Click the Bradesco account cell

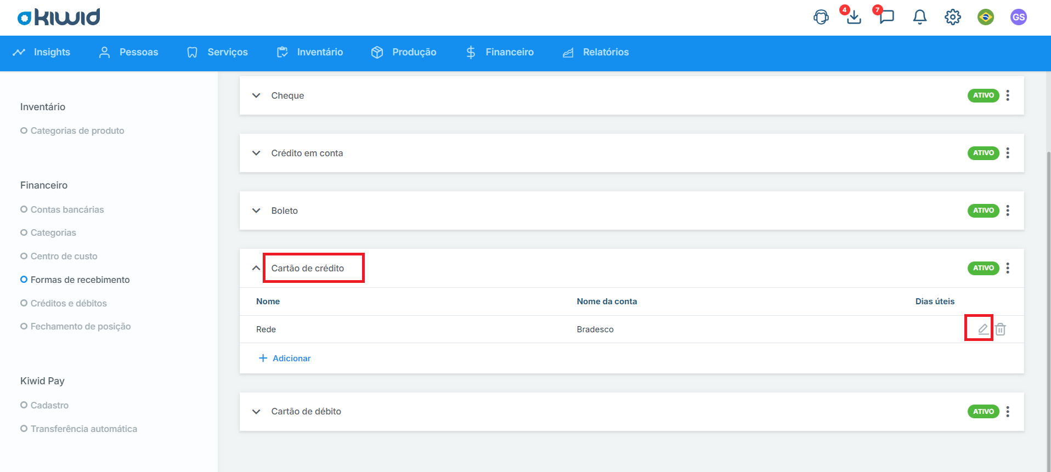(x=595, y=329)
